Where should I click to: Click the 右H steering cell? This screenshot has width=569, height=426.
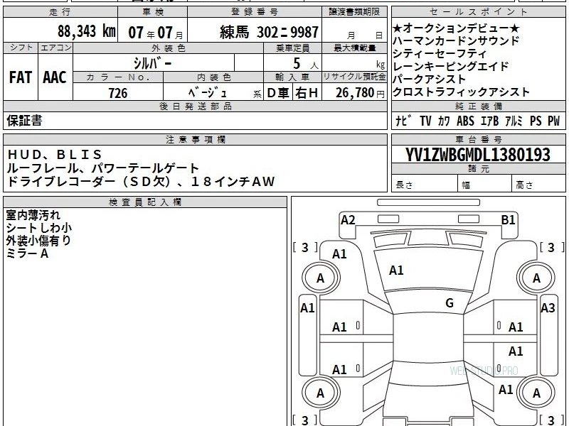tap(307, 93)
